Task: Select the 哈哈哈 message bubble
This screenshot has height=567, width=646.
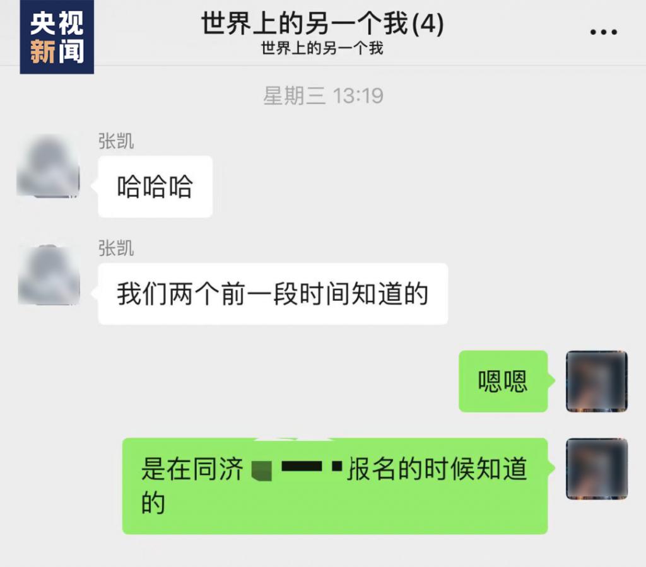Action: click(155, 187)
